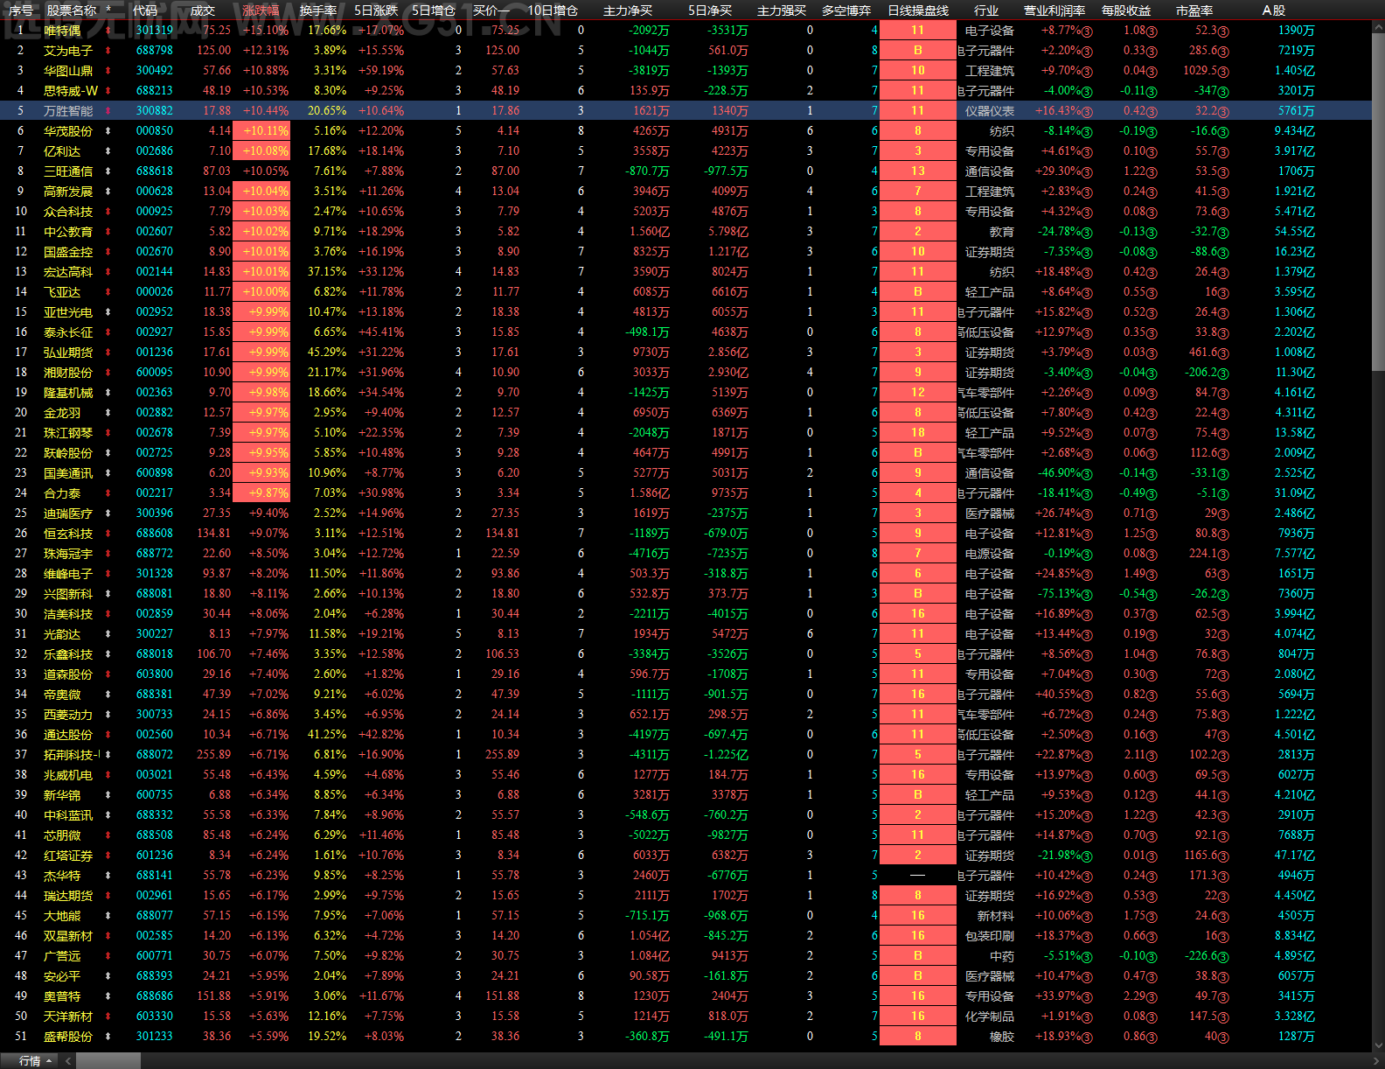Click the circled 3 badge after 万胜智能's 0.42

[x=1152, y=112]
